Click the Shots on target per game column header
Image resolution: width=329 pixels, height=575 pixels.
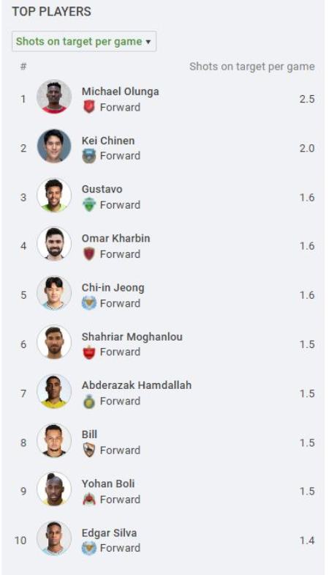tap(252, 67)
